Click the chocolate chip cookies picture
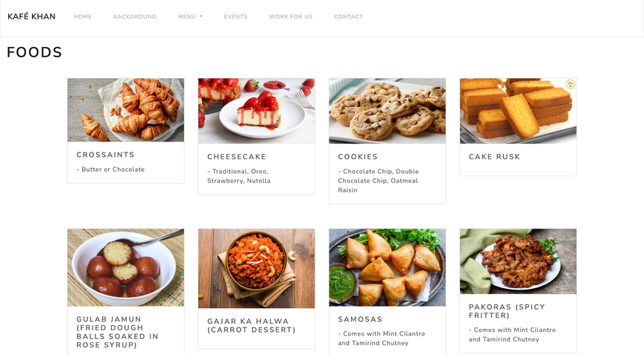644x355 pixels. tap(388, 111)
